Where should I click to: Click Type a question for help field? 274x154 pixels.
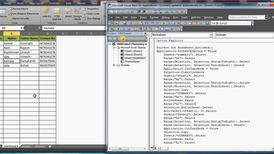click(x=247, y=17)
